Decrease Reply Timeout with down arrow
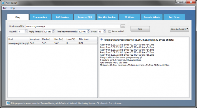Image resolution: width=197 pixels, height=108 pixels. pyautogui.click(x=54, y=32)
